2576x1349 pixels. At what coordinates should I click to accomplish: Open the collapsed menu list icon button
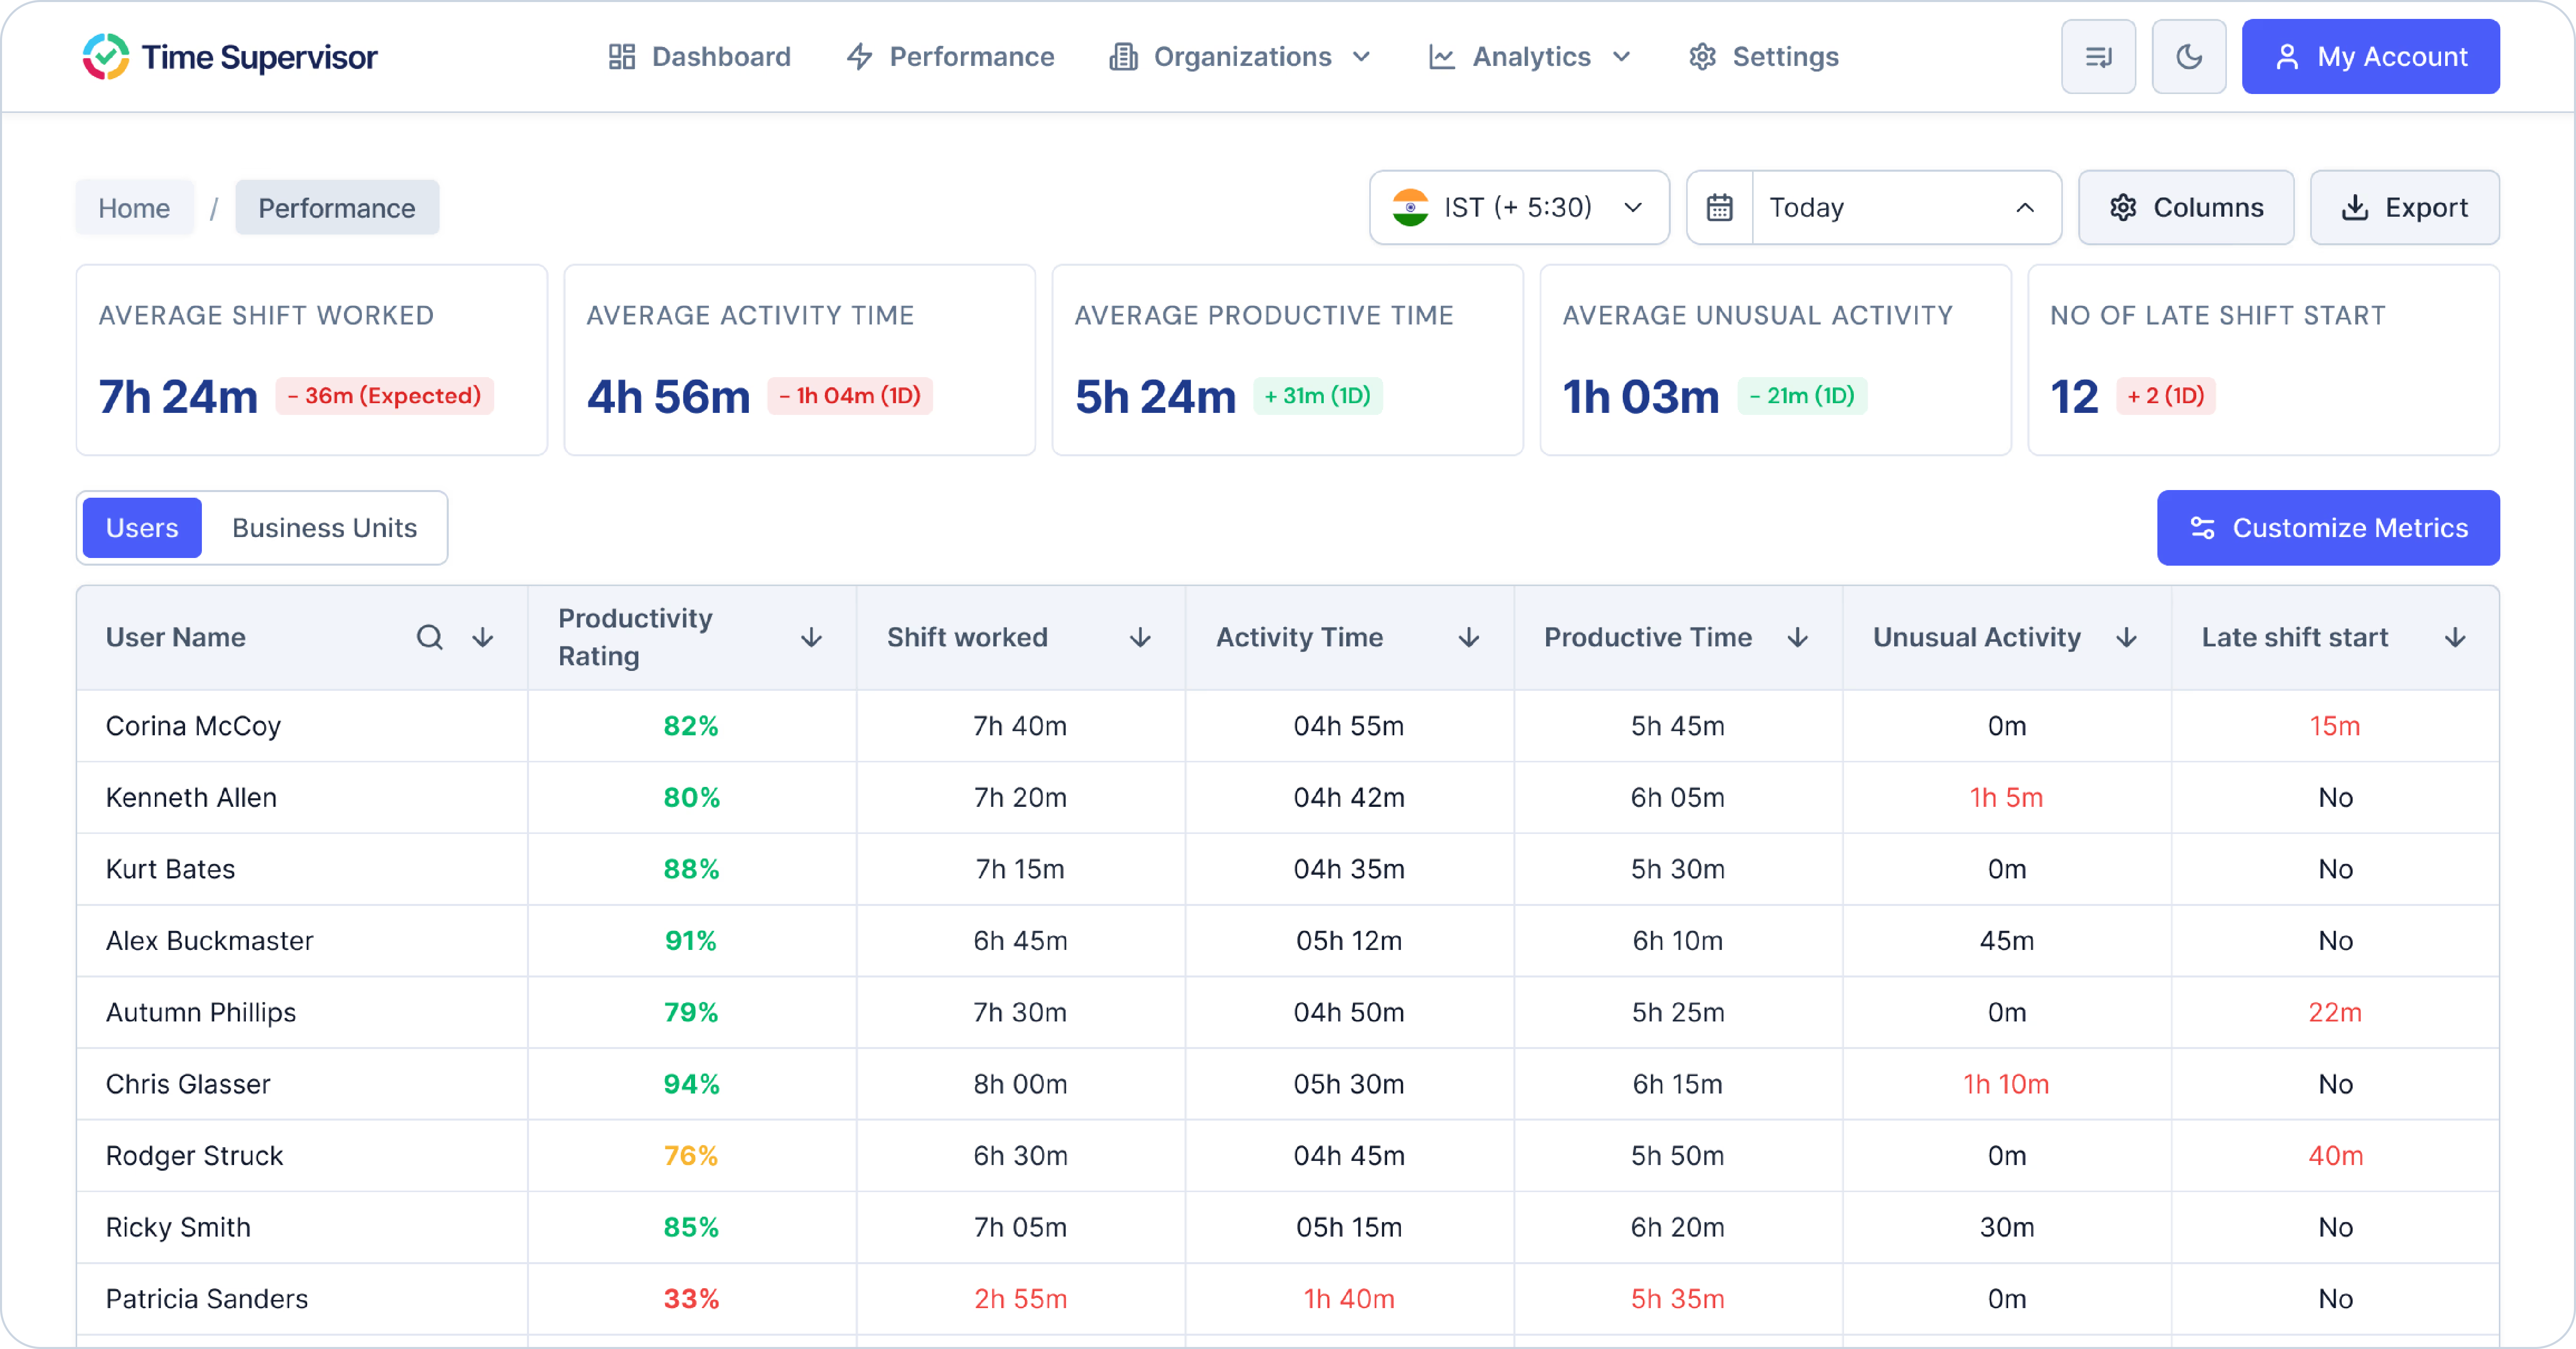pos(2097,56)
